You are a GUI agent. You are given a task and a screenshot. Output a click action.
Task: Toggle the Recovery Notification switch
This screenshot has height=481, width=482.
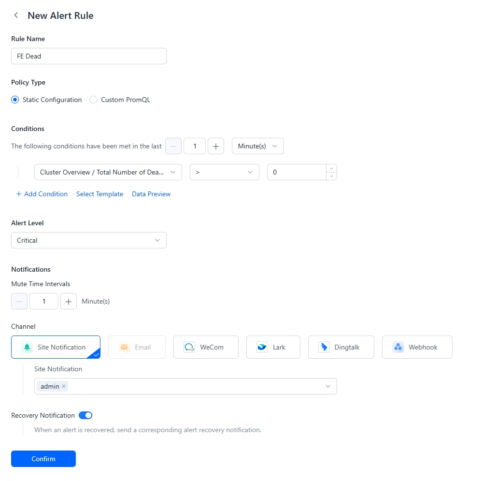(x=85, y=415)
